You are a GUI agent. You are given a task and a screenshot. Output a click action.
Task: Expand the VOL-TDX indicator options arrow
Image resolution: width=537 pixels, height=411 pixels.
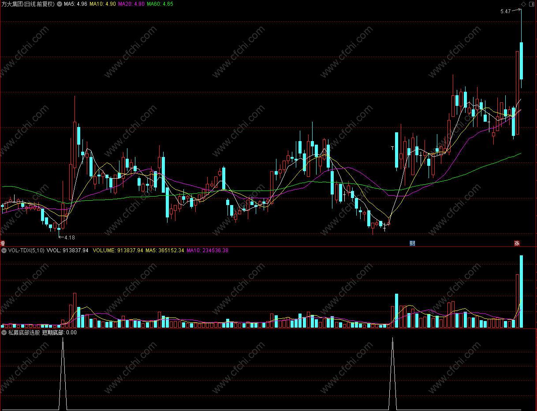point(4,250)
